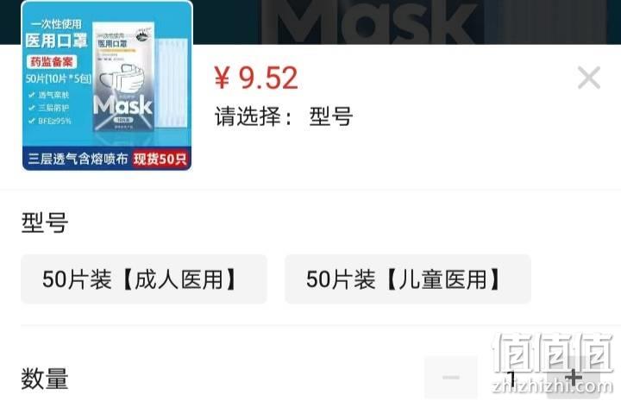The width and height of the screenshot is (621, 401).
Task: Tap the 三层透气含熔喷布 strip on thumbnail
Action: [x=78, y=159]
